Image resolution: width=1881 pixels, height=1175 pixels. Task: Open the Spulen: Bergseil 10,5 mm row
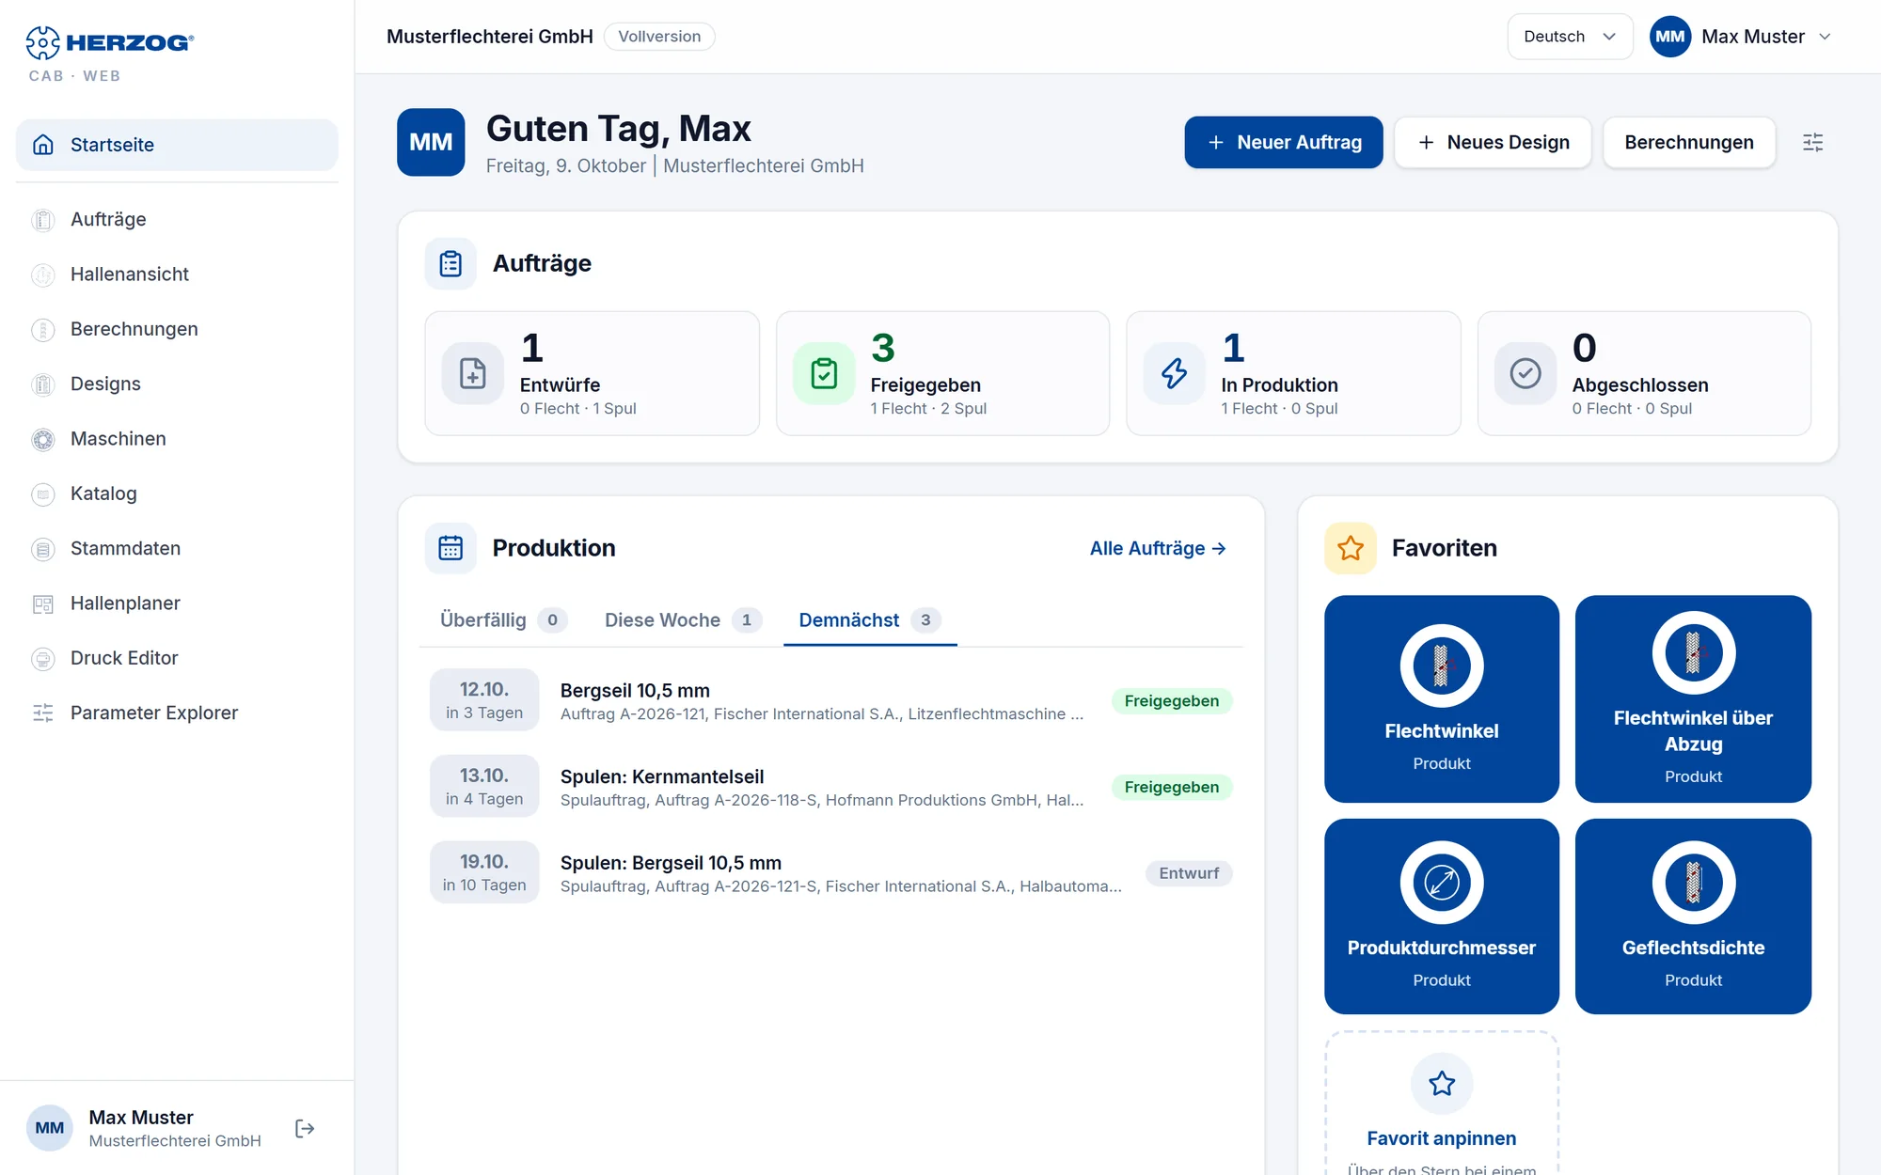click(830, 873)
